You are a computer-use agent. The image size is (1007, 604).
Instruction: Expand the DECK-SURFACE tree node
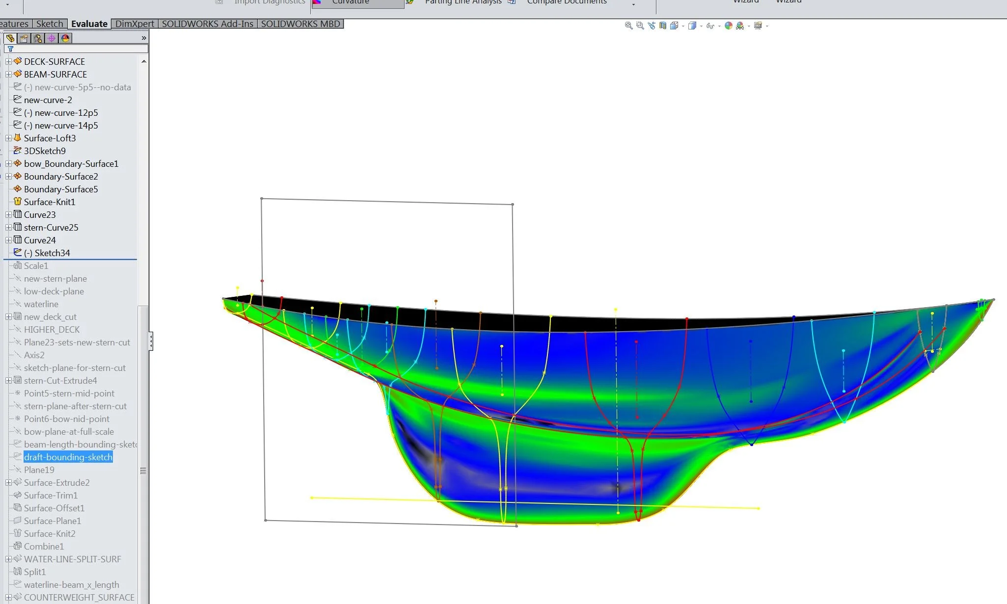coord(8,61)
